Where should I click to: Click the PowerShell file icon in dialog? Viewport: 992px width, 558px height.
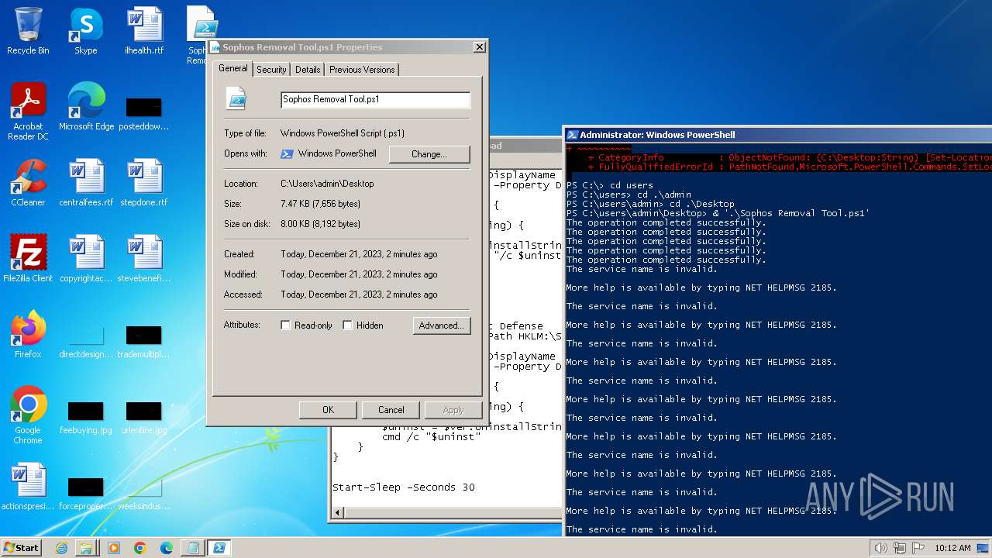point(236,99)
